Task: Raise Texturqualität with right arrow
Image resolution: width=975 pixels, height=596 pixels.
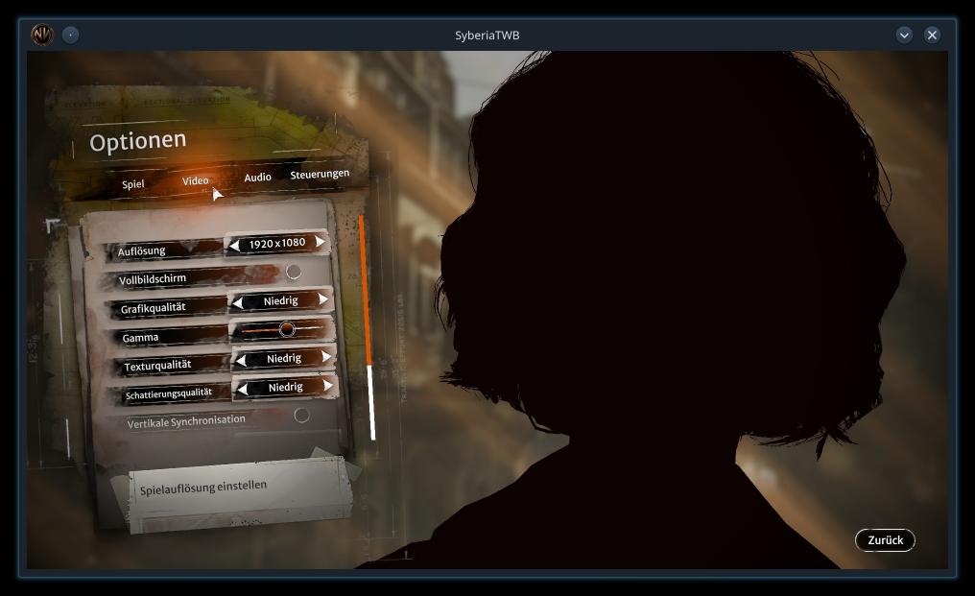Action: (326, 356)
